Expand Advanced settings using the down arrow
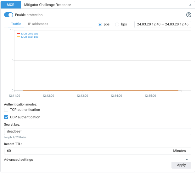 (x=187, y=160)
